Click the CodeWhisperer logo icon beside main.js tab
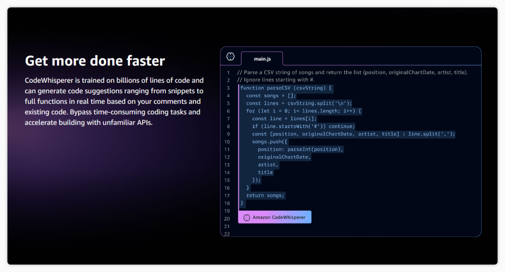505x272 pixels. pos(230,57)
